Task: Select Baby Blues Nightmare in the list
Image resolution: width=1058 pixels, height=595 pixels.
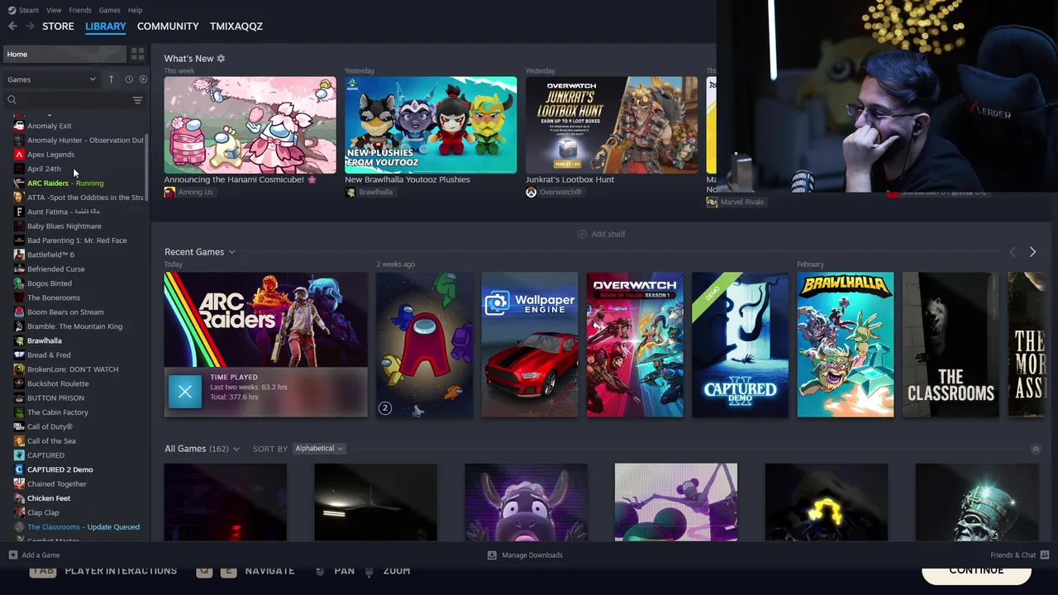Action: point(64,226)
